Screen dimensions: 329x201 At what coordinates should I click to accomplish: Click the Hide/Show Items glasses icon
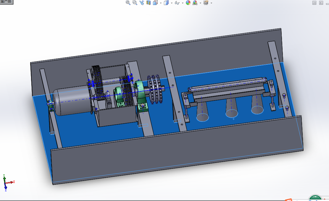click(x=177, y=3)
